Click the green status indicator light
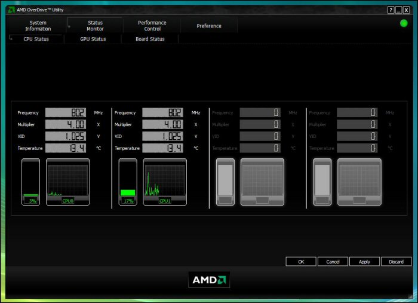This screenshot has height=303, width=418. tap(404, 23)
